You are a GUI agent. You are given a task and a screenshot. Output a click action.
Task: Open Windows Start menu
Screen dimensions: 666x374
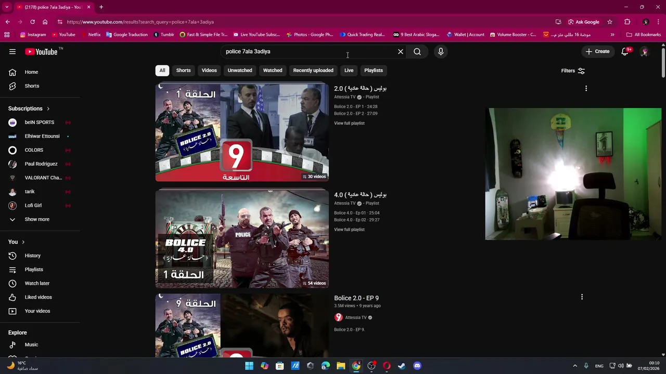click(249, 366)
